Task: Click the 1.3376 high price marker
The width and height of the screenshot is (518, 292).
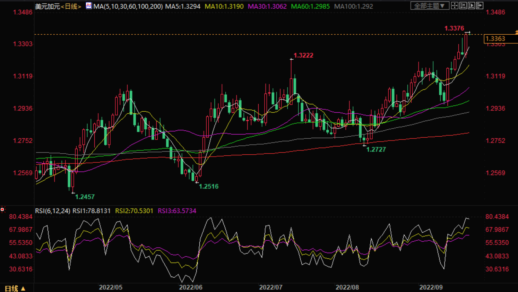Action: click(454, 28)
